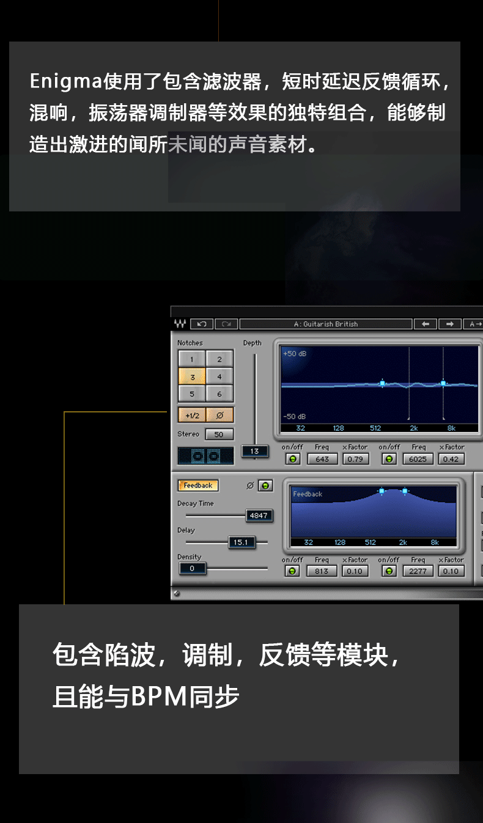Click the left node in the Feedback graph
483x823 pixels.
click(x=382, y=491)
